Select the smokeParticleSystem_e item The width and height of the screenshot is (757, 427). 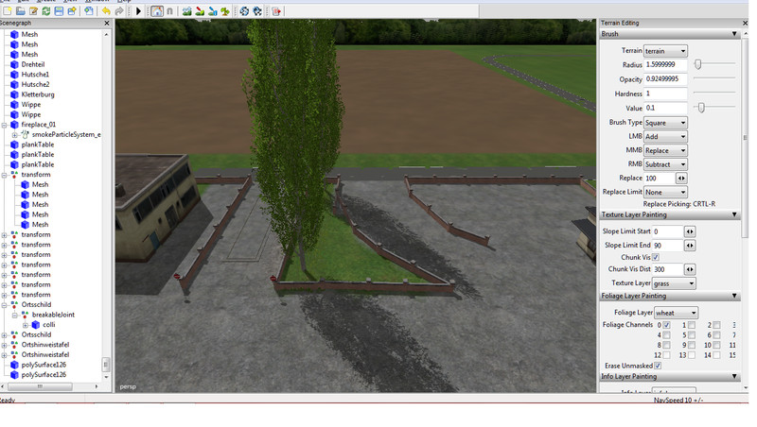(66, 134)
